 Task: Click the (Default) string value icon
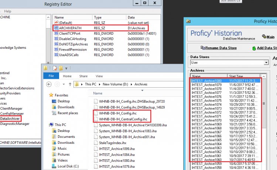coord(56,23)
